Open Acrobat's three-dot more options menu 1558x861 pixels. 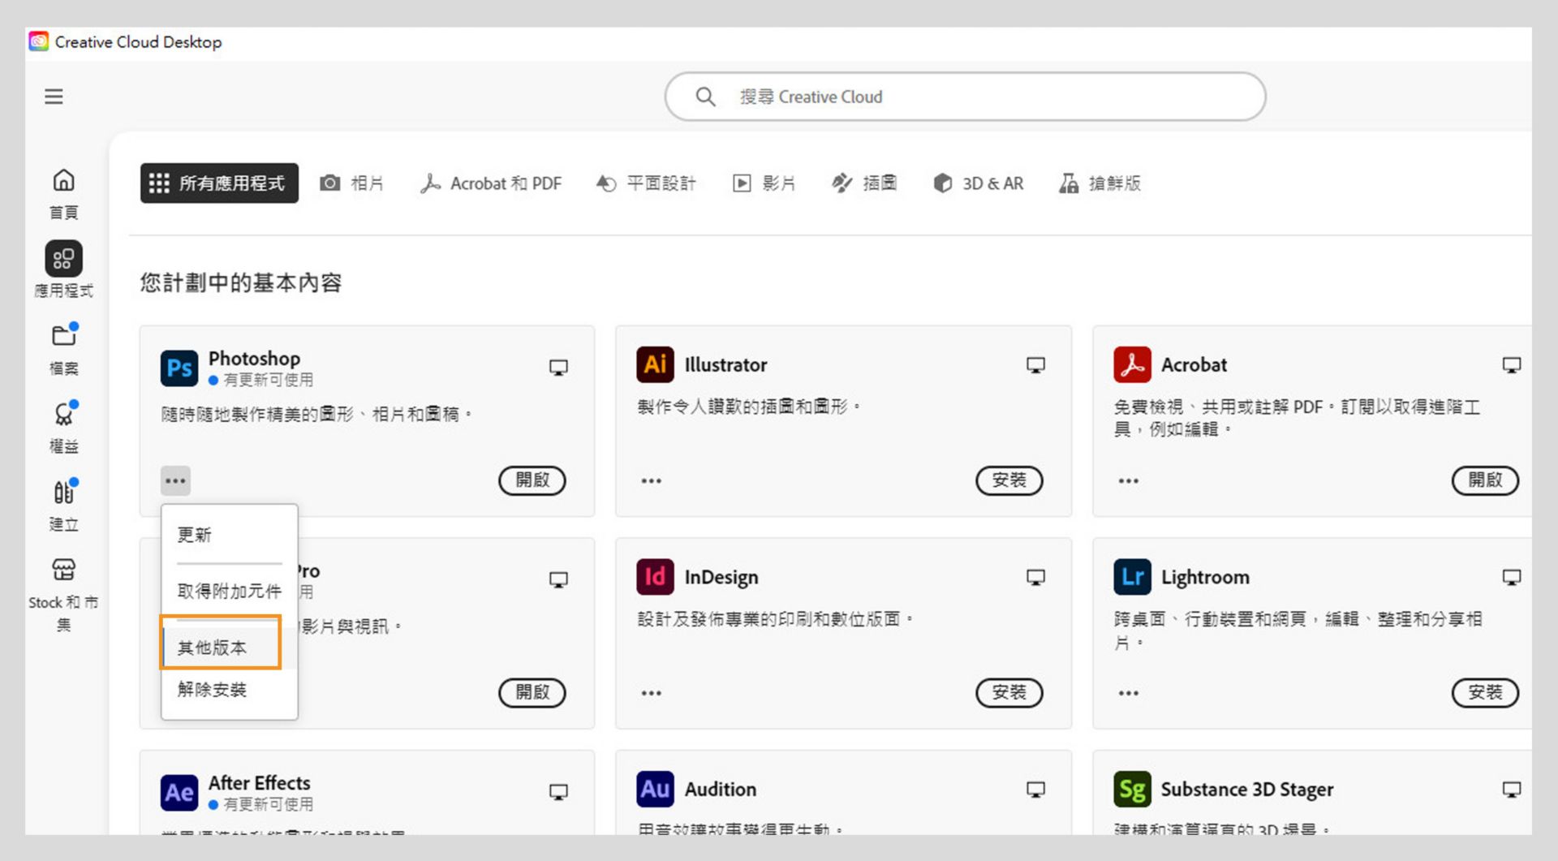[x=1129, y=480]
